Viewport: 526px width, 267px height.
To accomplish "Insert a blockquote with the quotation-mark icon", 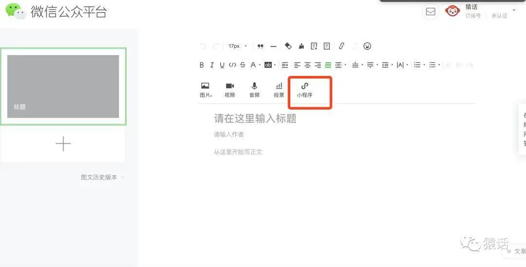I will pos(260,46).
